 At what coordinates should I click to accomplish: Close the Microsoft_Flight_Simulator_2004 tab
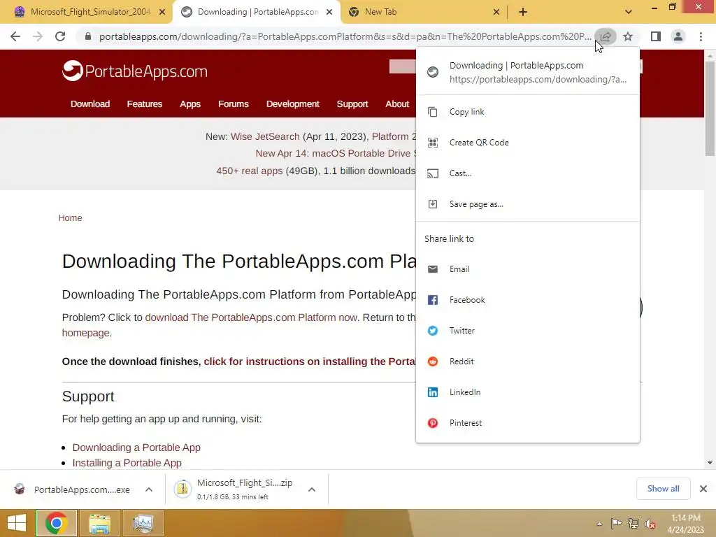[162, 12]
